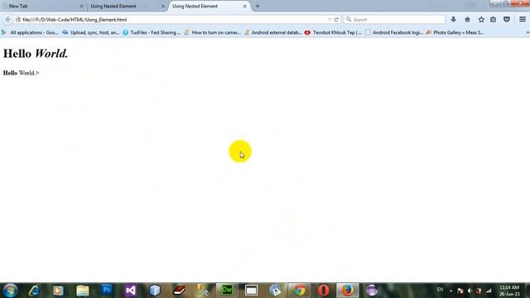
Task: Click the browser Back arrow button
Action: tap(7, 20)
